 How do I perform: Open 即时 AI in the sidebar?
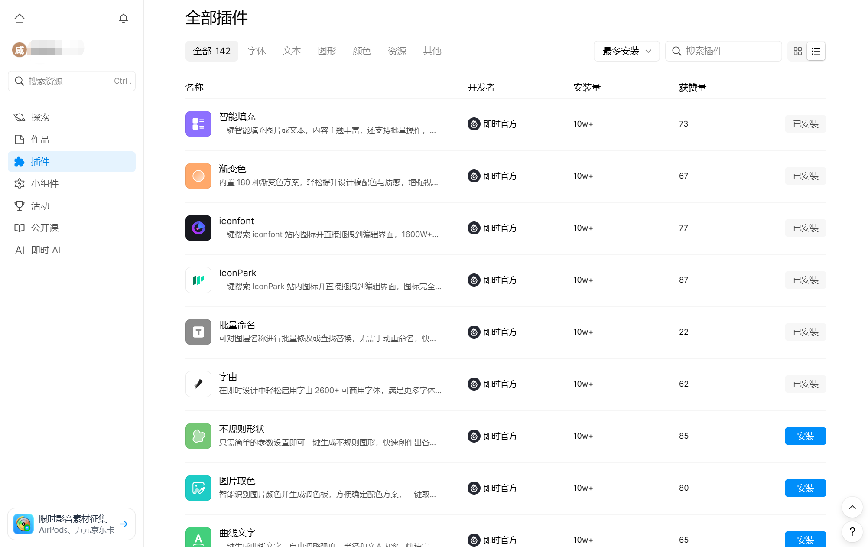pos(45,250)
